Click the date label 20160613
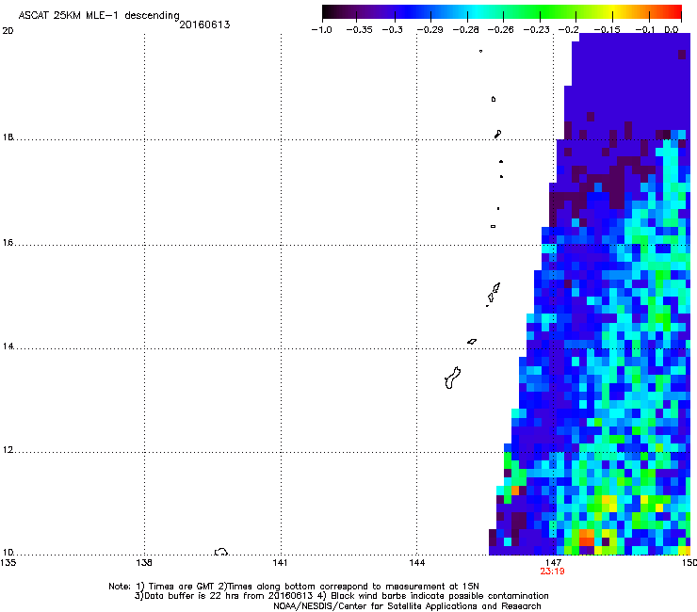 point(204,24)
